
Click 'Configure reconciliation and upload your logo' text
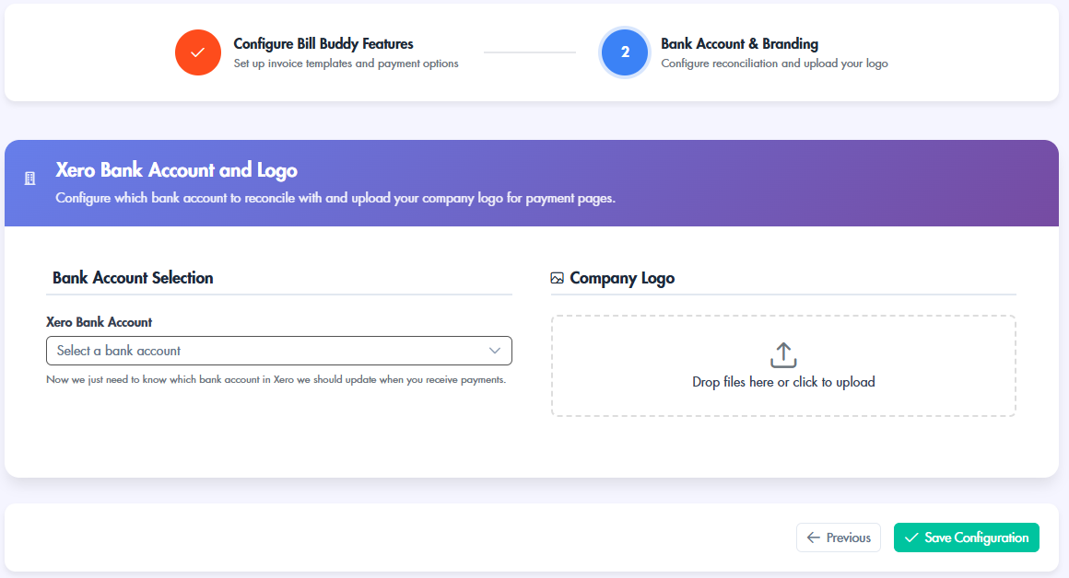tap(774, 64)
